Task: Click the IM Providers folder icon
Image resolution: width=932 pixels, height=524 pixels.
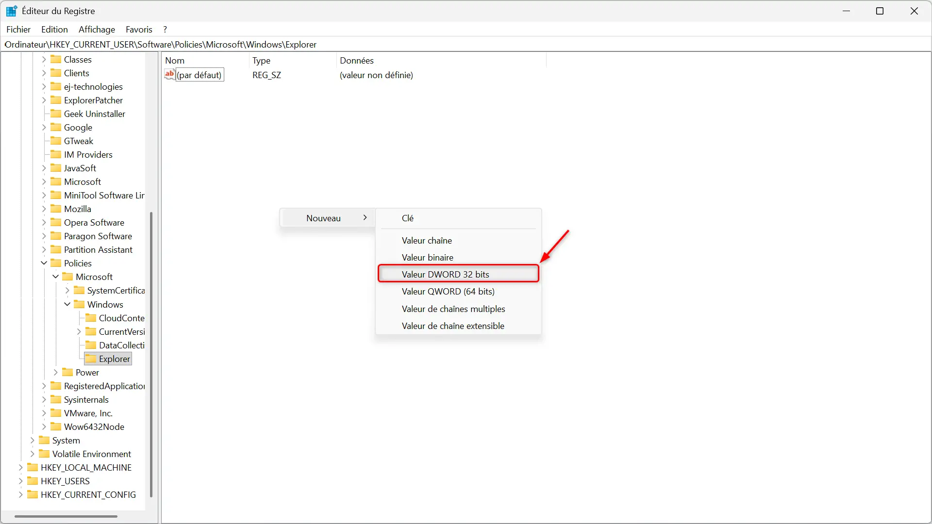Action: coord(56,154)
